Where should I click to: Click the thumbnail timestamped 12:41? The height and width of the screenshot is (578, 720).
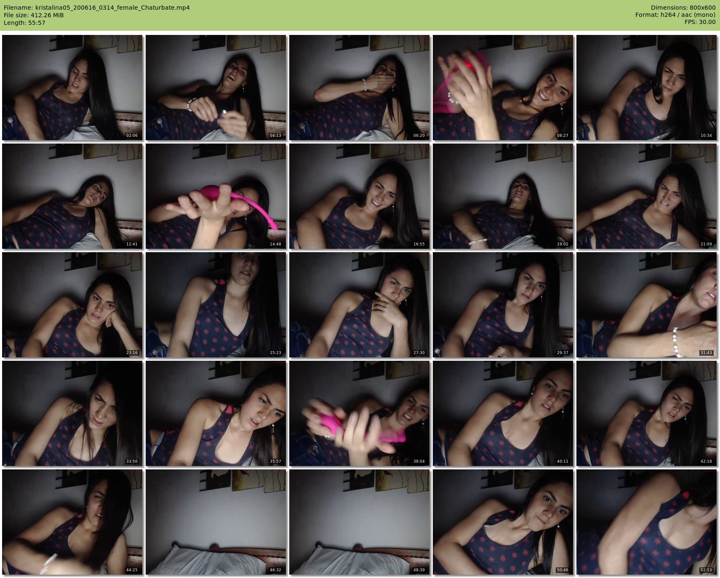pyautogui.click(x=72, y=196)
